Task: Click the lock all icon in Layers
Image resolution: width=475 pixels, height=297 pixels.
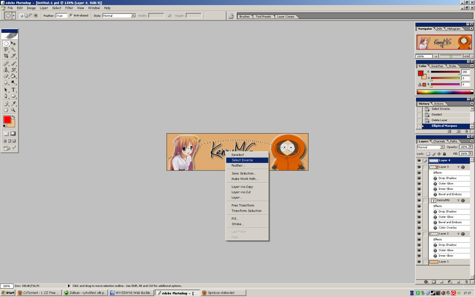Action: (444, 154)
